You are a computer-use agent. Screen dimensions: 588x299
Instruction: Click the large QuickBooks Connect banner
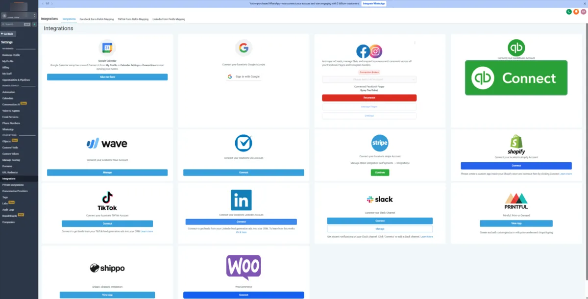click(x=516, y=77)
